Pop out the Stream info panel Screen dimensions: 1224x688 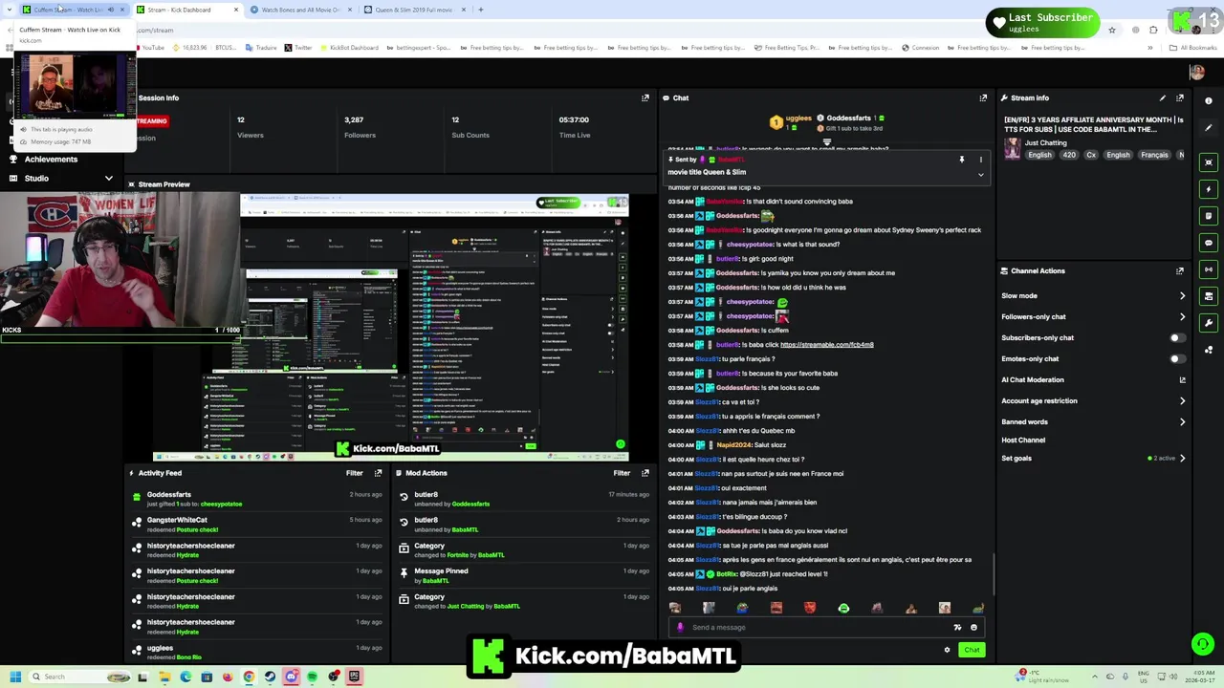tap(1180, 97)
